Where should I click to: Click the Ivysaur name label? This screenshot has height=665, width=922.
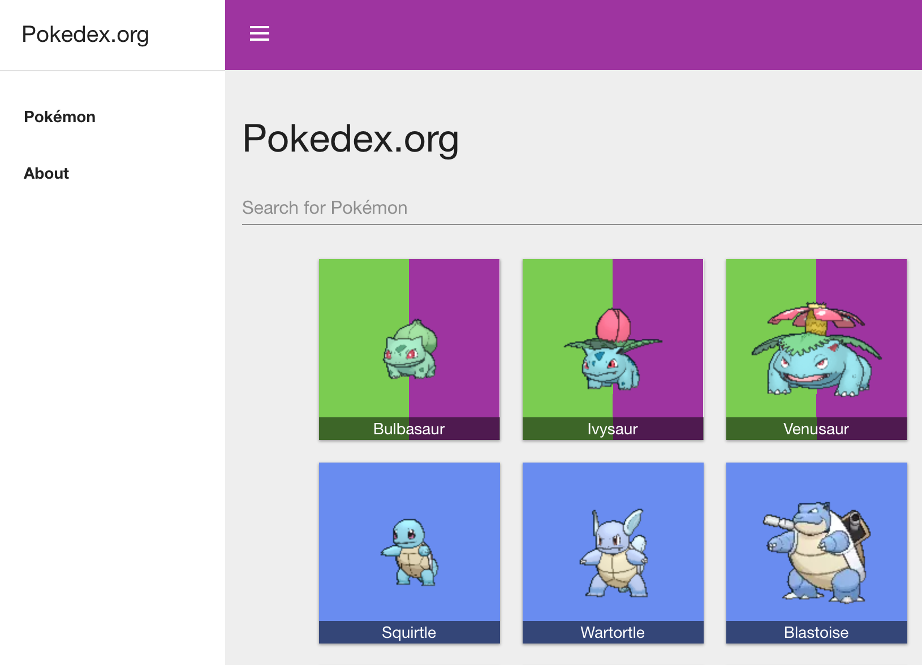(x=613, y=429)
